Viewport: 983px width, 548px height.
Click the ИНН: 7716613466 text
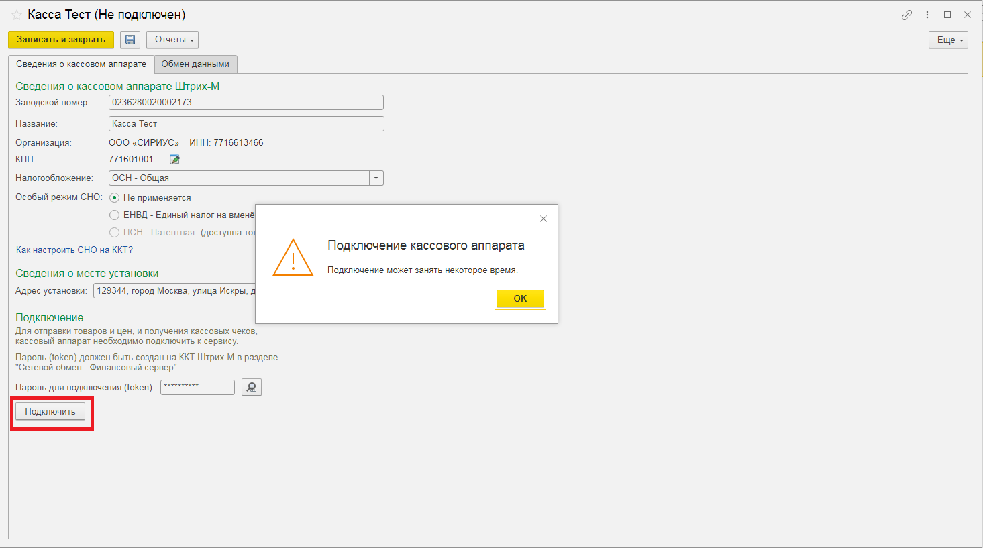click(x=226, y=142)
